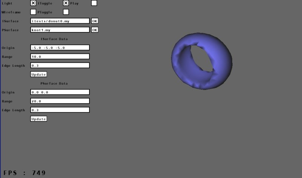Click the PSurface Data Origin field
302x178 pixels.
60,92
